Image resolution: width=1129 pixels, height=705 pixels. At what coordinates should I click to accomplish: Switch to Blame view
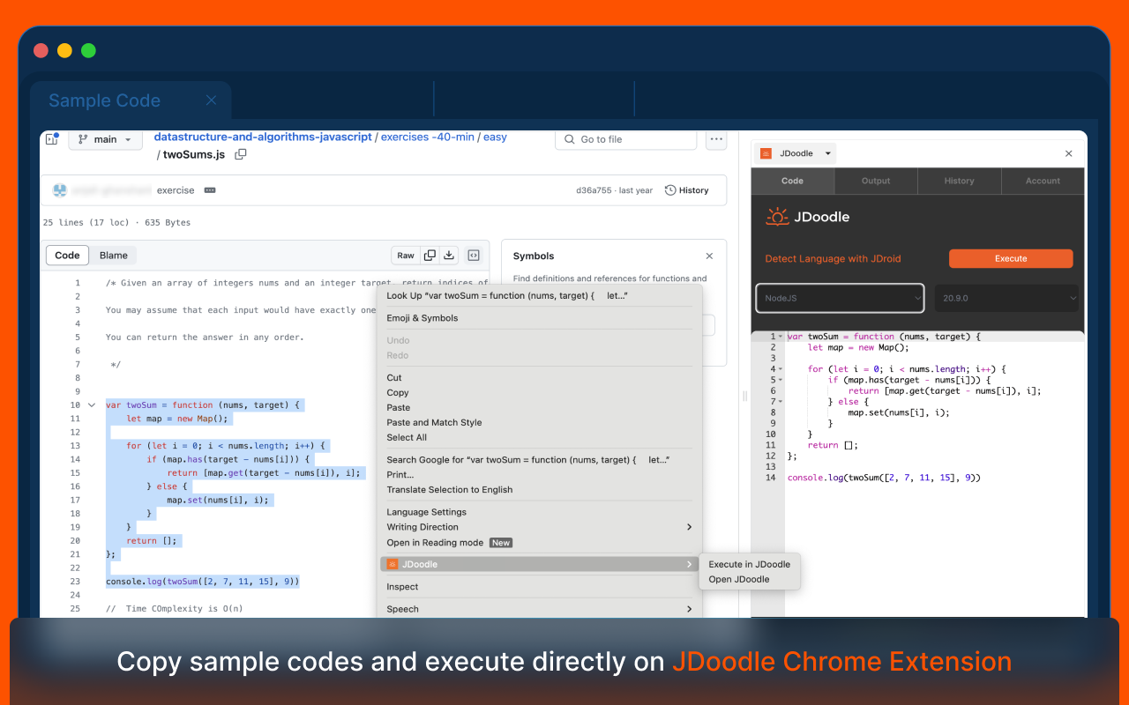[x=113, y=256]
